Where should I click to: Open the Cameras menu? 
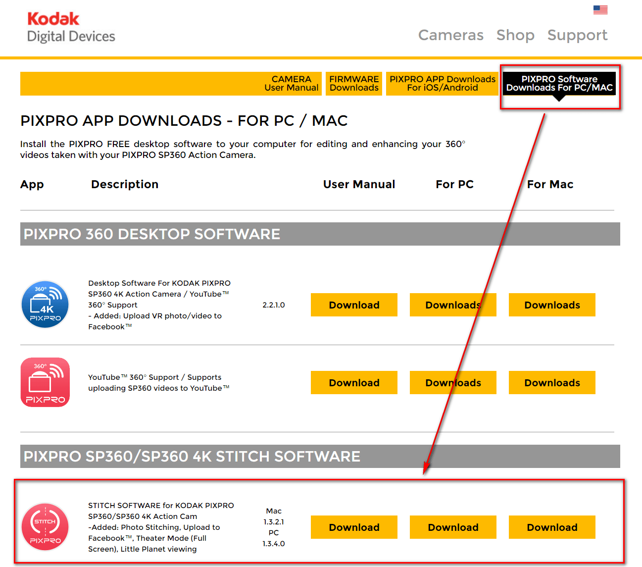tap(451, 35)
